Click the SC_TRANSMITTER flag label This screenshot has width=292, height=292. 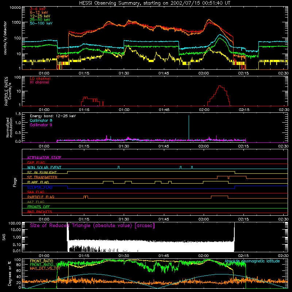pos(42,177)
